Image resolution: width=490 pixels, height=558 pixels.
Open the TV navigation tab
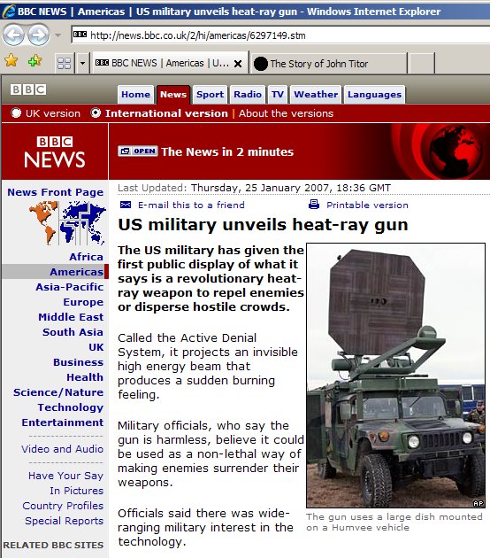(x=278, y=94)
